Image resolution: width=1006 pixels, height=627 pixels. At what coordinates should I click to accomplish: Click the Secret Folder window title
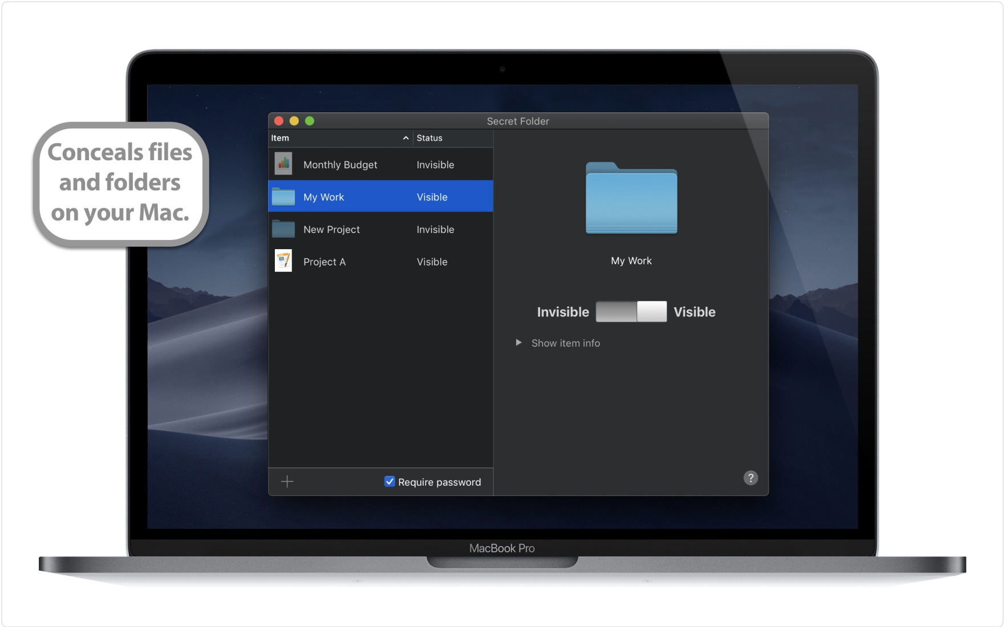(x=518, y=121)
